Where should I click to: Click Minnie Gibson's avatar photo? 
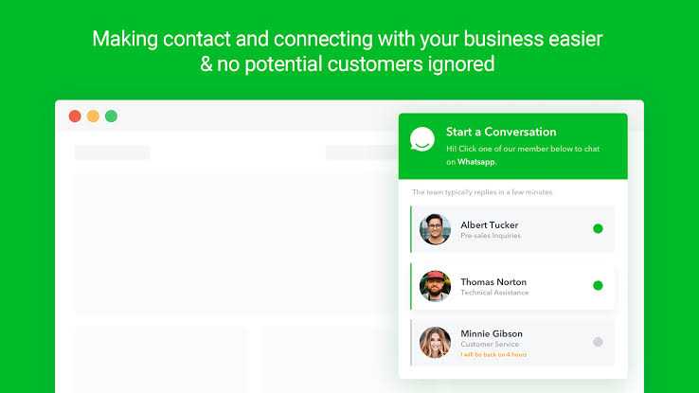[435, 342]
